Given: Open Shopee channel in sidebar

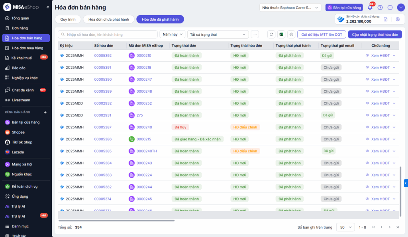Looking at the screenshot, I should pyautogui.click(x=18, y=132).
